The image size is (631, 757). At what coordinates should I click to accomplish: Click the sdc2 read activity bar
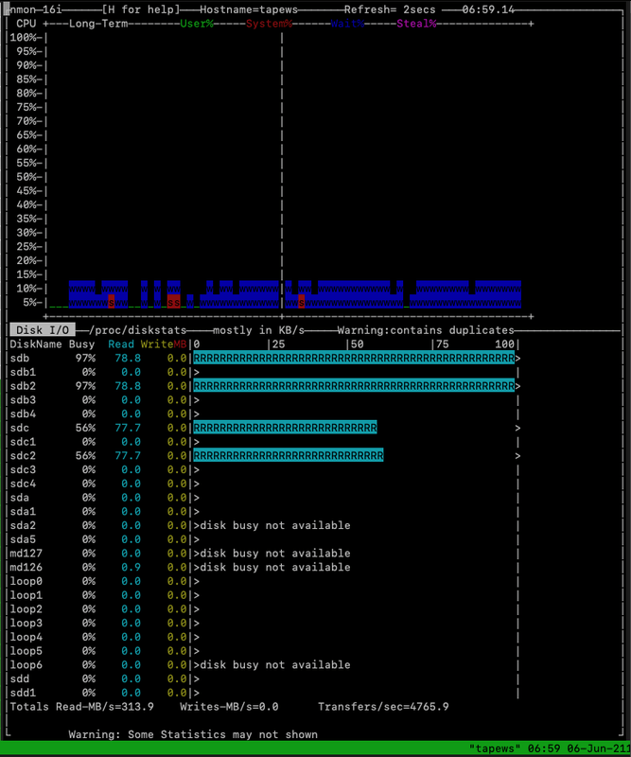pyautogui.click(x=289, y=456)
